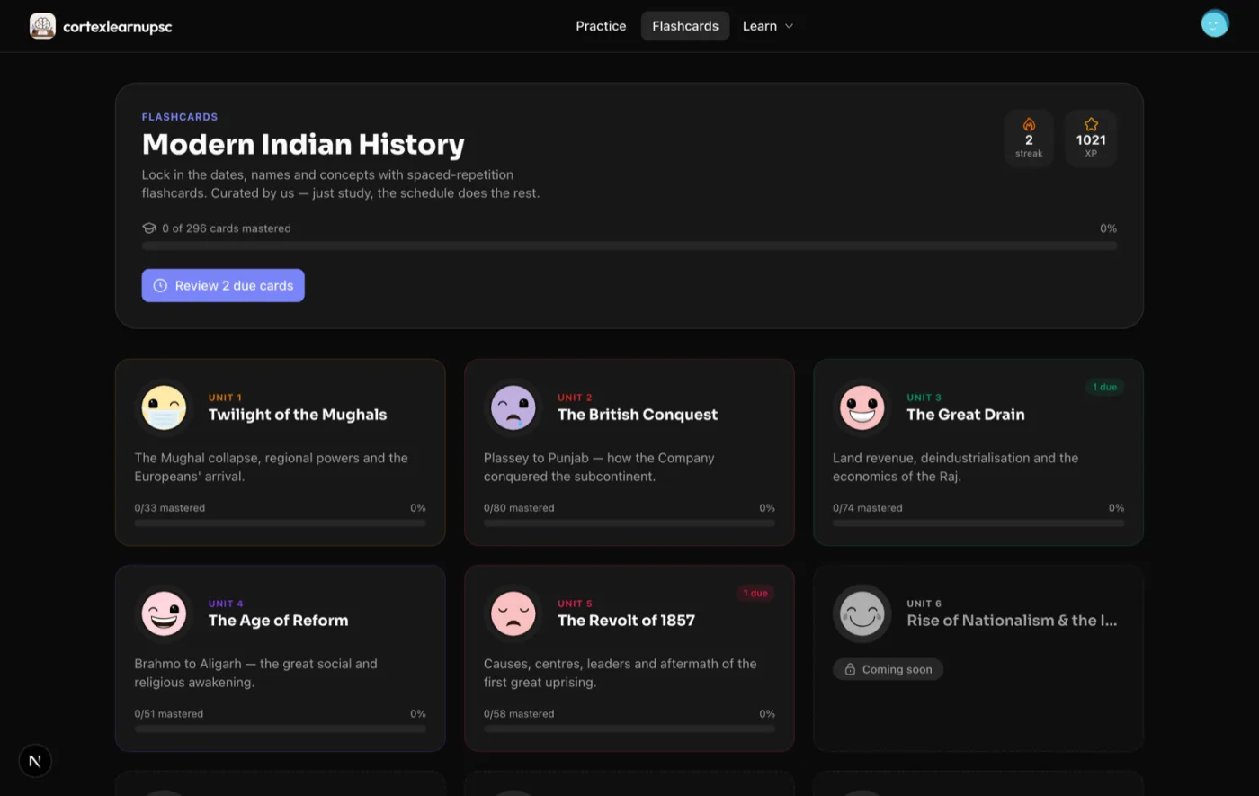Click the 1021 XP counter tile
Image resolution: width=1259 pixels, height=796 pixels.
(x=1091, y=139)
